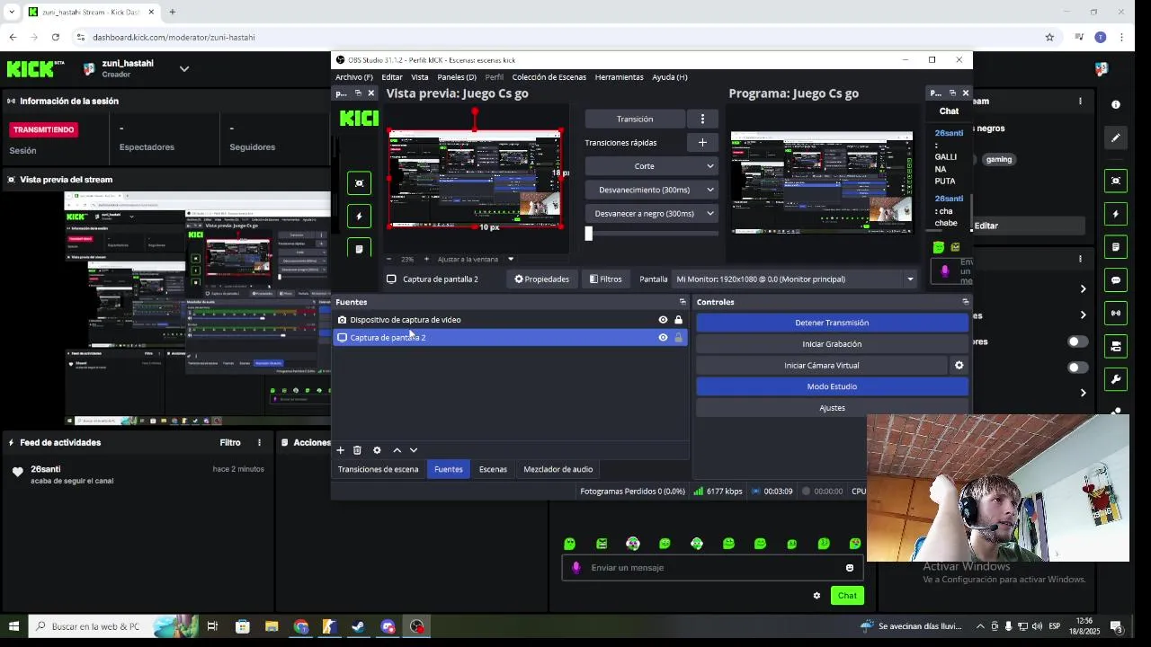Zoom out the preview with minus icon
Screen dimensions: 1151x647
tap(388, 259)
